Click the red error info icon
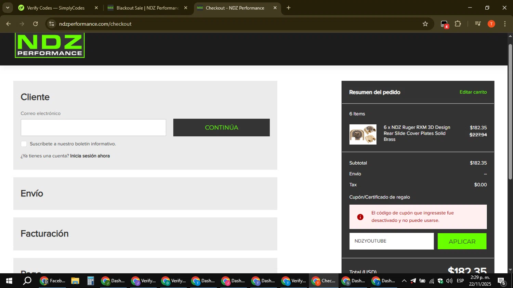 360,217
